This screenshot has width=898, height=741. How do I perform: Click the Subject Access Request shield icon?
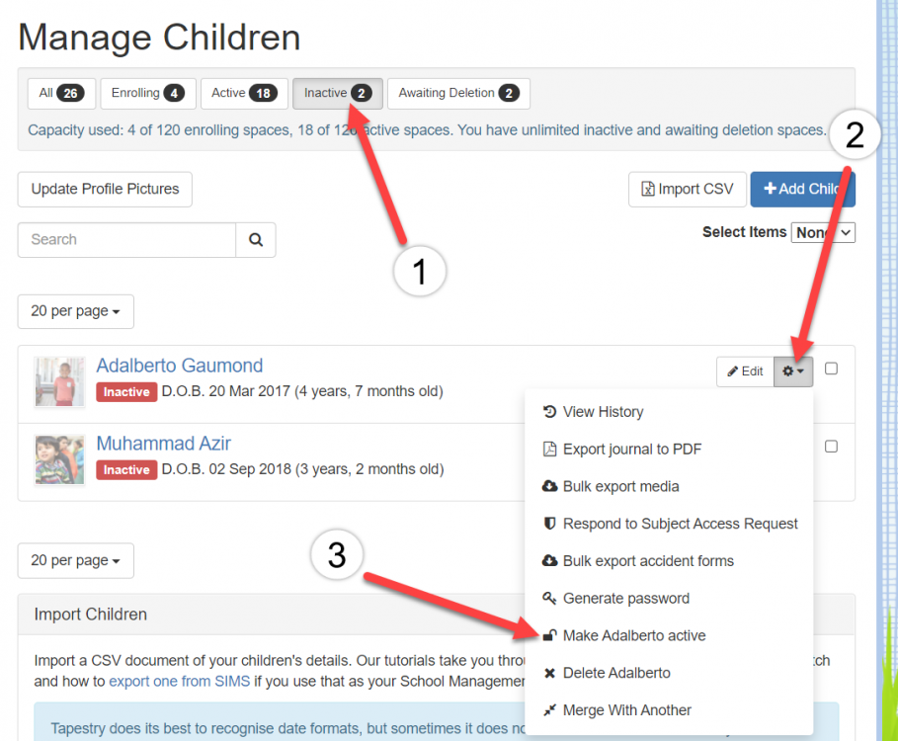(550, 524)
